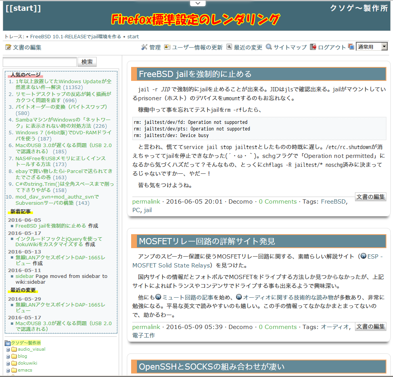The height and width of the screenshot is (377, 393).
Task: Click the collapse chevron at top center
Action: [x=198, y=3]
